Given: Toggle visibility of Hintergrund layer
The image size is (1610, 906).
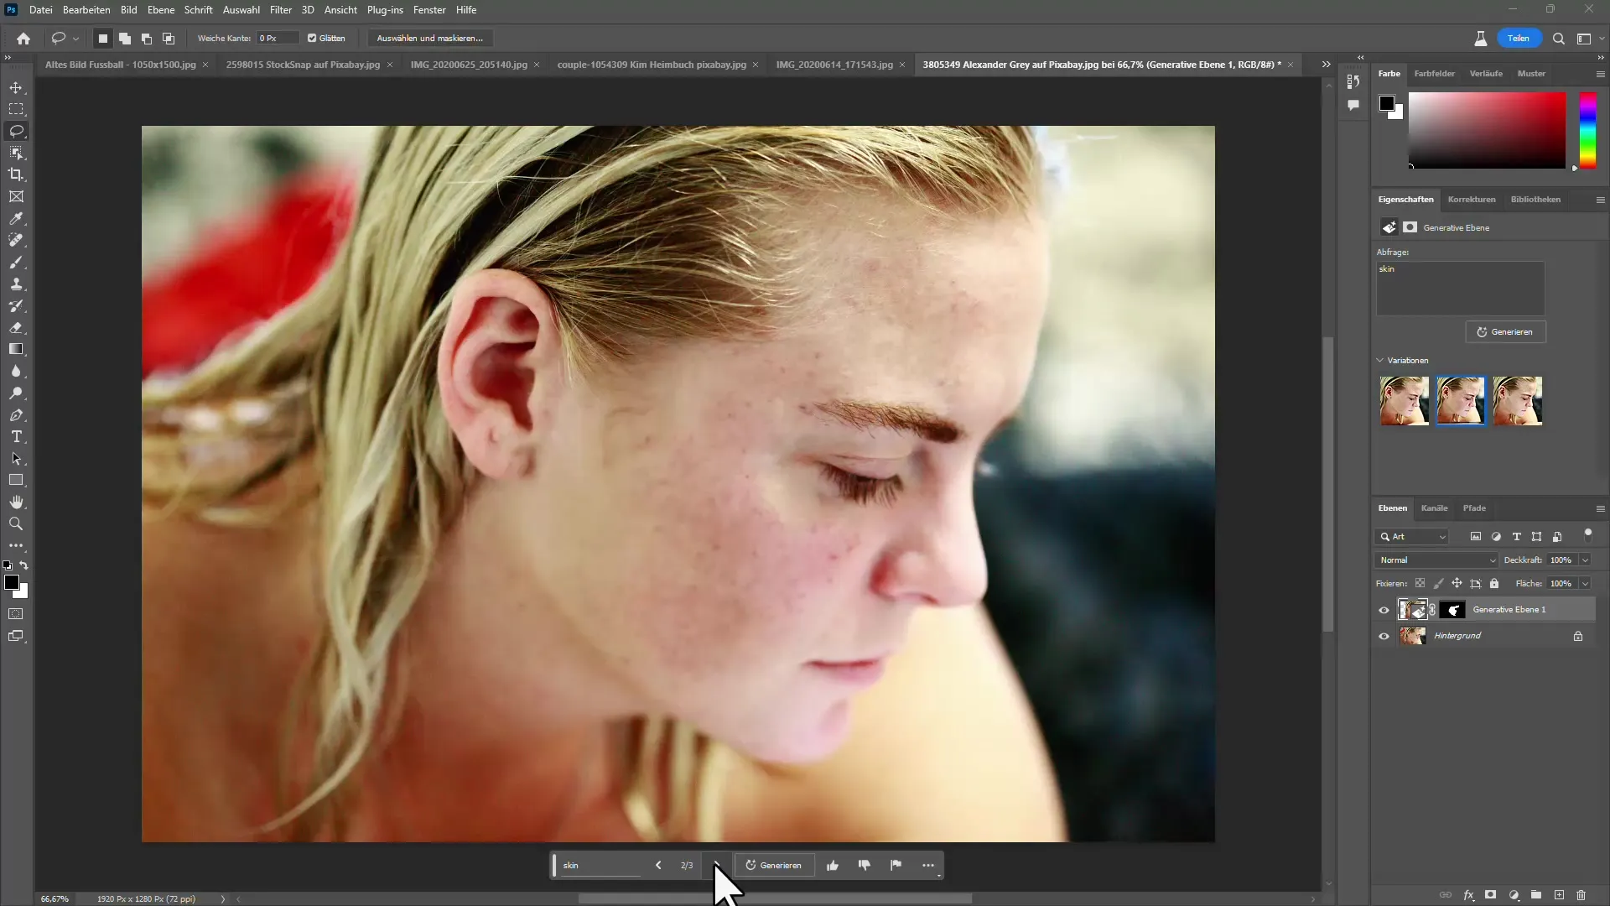Looking at the screenshot, I should click(x=1385, y=635).
